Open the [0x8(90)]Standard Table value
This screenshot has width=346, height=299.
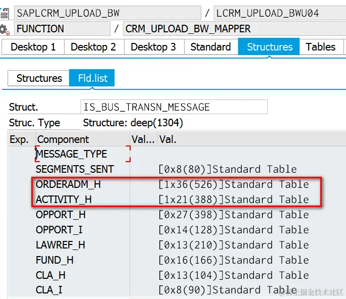click(227, 290)
